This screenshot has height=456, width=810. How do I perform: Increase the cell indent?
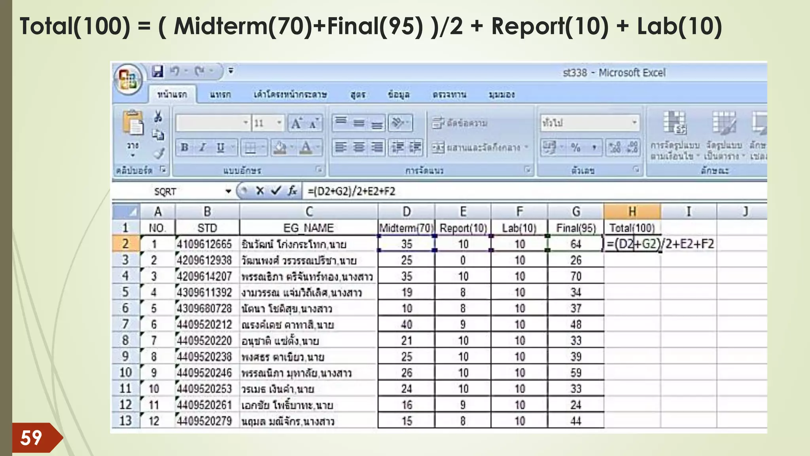click(x=415, y=148)
